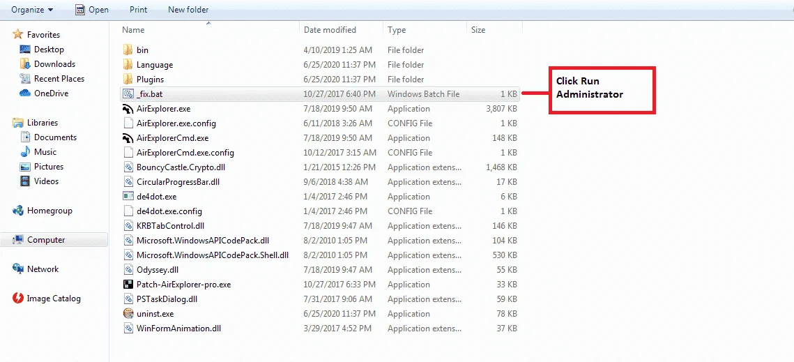
Task: Click the "Windows Batch File" type cell
Action: pyautogui.click(x=424, y=94)
